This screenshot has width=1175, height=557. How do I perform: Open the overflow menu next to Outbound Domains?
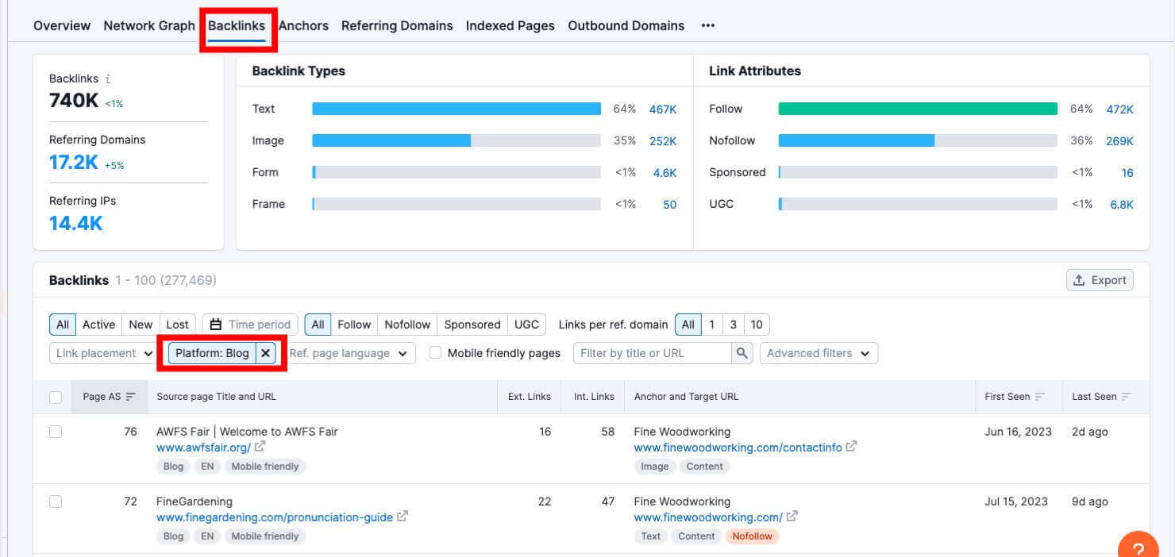pyautogui.click(x=707, y=25)
